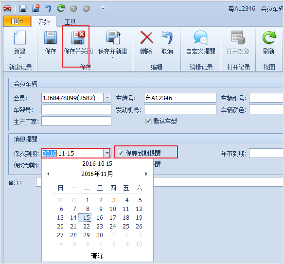Select November 15 in the calendar
The height and width of the screenshot is (264, 284).
pos(85,217)
